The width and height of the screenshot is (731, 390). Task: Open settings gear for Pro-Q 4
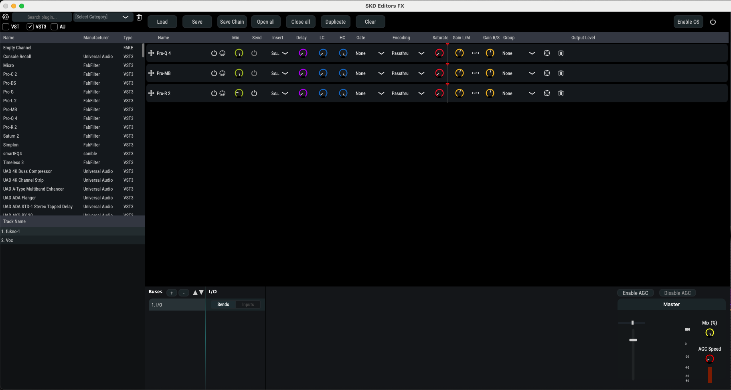pyautogui.click(x=547, y=53)
